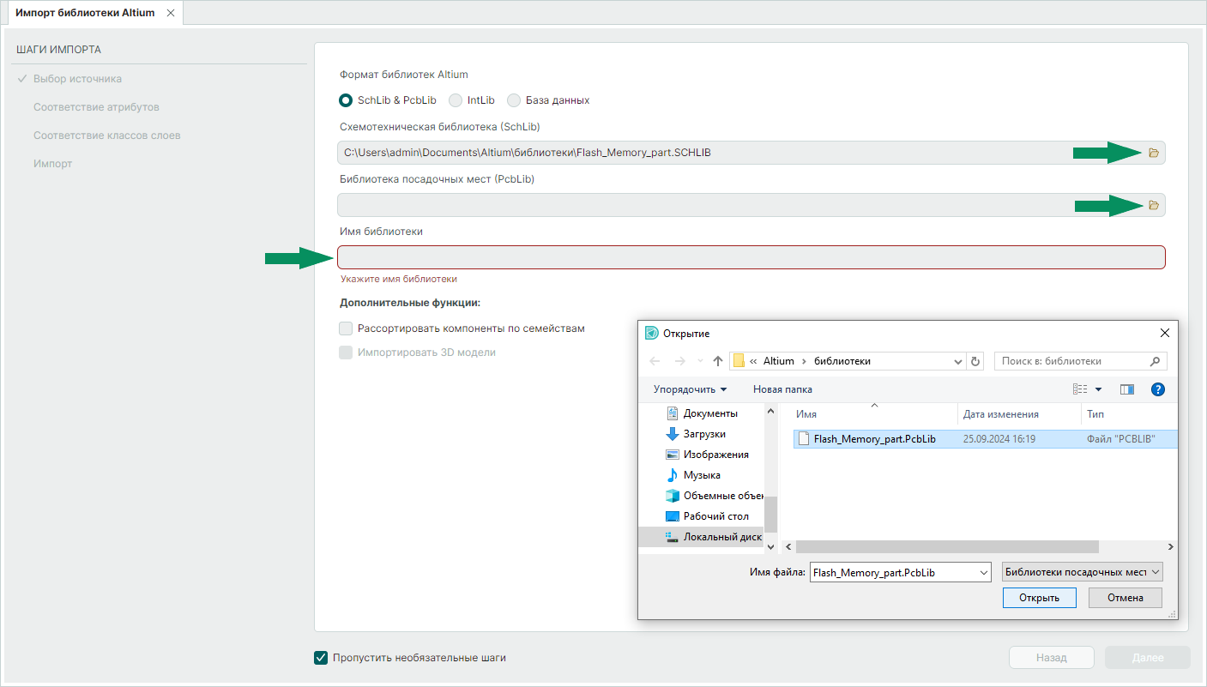Close the Altium library import tab
Screen dimensions: 1207x687
(x=170, y=13)
